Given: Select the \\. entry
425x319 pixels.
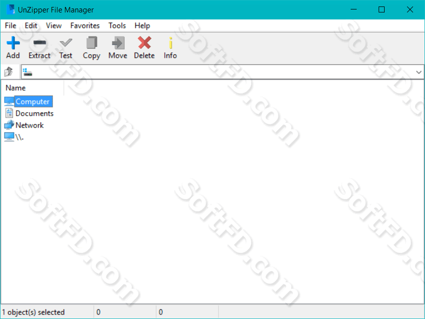Looking at the screenshot, I should point(19,137).
